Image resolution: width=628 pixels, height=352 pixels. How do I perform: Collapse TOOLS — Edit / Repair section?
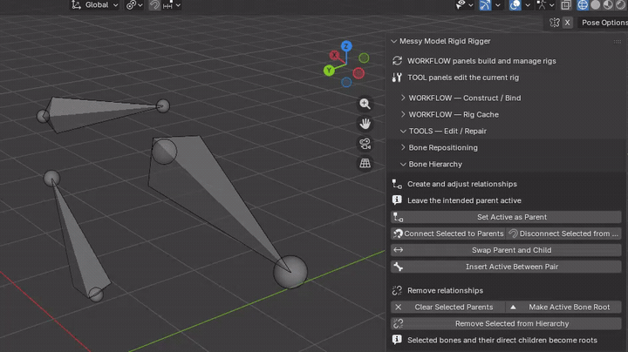click(x=403, y=132)
